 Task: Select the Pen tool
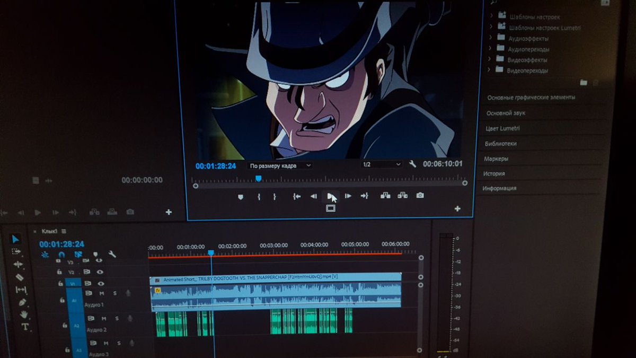pos(22,302)
